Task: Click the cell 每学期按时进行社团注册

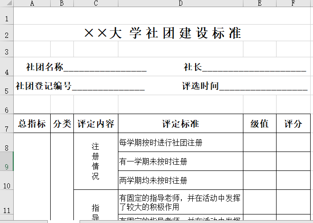Action: pyautogui.click(x=180, y=143)
